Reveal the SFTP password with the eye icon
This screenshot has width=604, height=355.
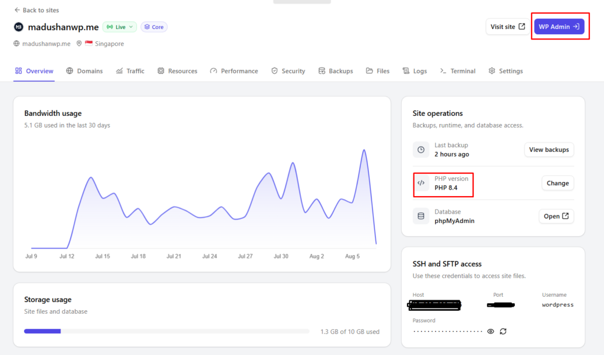(490, 331)
